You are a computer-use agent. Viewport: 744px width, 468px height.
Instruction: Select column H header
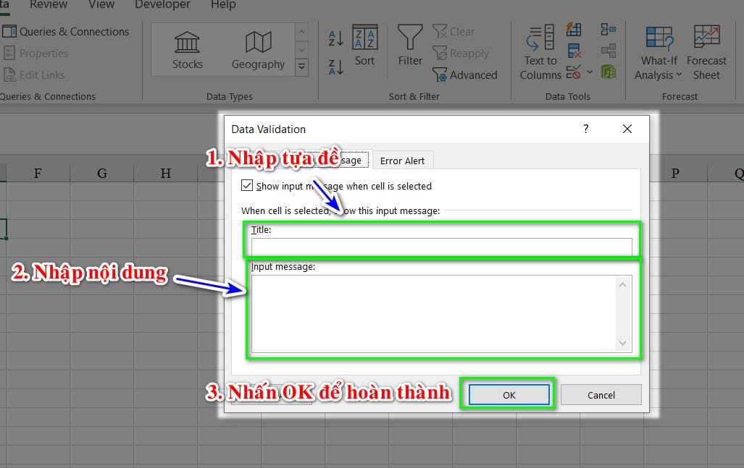tap(165, 174)
